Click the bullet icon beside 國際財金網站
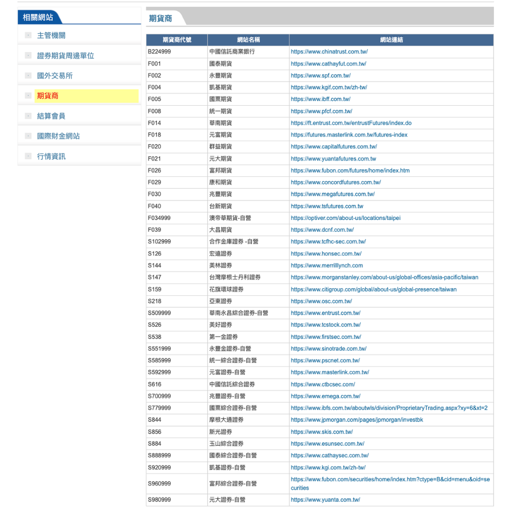 (28, 136)
